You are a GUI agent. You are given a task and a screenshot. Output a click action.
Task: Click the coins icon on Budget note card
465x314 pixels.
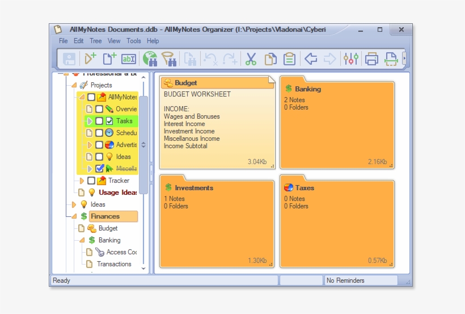click(168, 83)
